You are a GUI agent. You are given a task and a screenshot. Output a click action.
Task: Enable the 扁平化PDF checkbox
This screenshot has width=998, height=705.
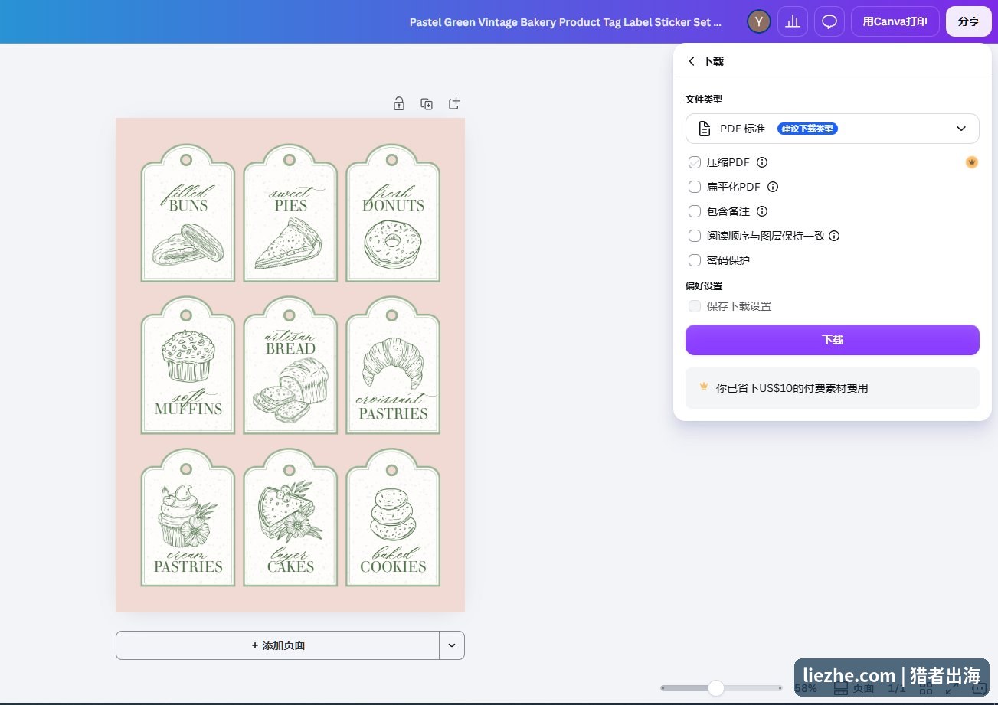695,187
